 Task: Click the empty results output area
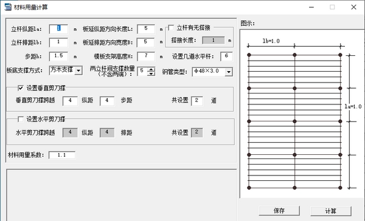point(122,195)
